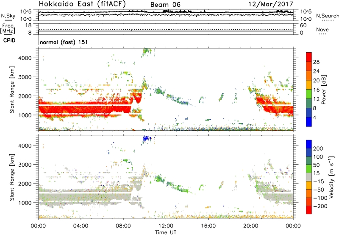Click the 'Power [dB]' color bar label
The image size is (339, 235).
[x=323, y=90]
